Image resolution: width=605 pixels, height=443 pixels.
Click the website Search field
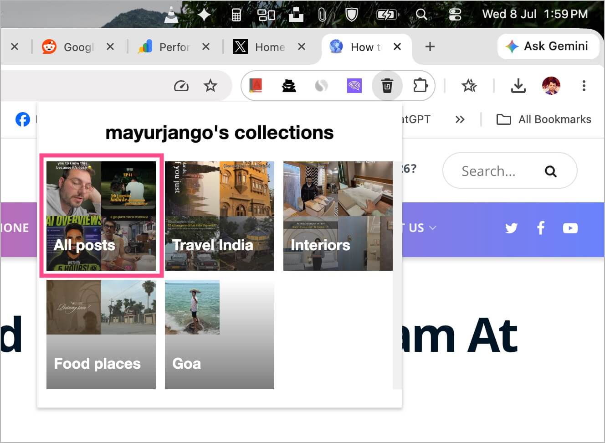point(510,171)
